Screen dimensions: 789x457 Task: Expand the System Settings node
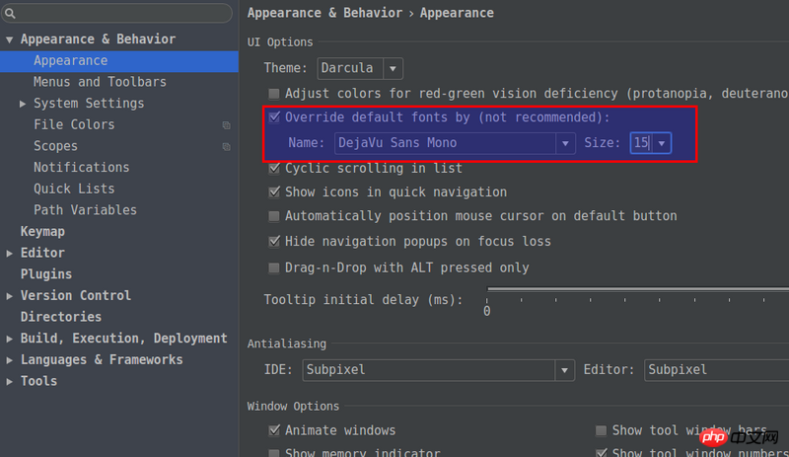[x=24, y=104]
